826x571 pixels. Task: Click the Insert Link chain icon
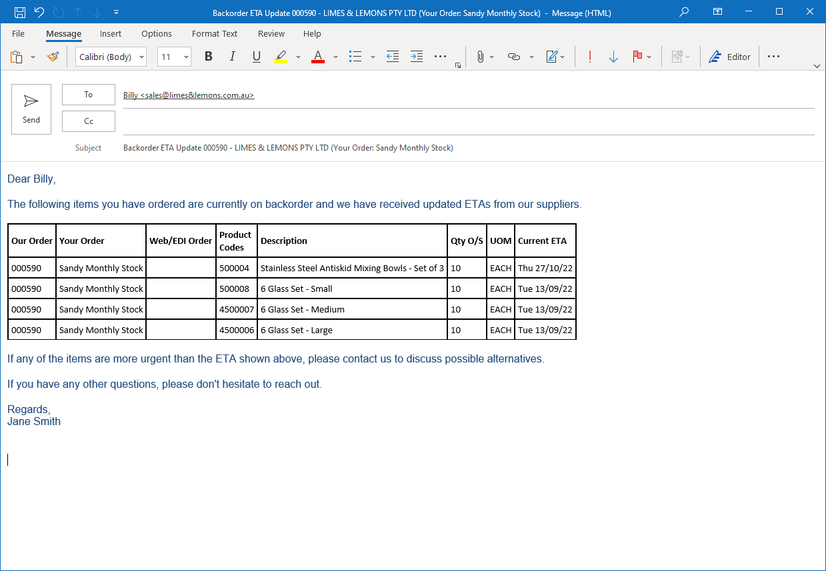(513, 57)
